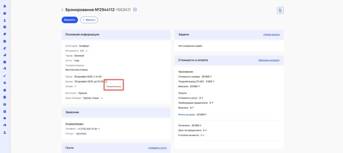Screen dimensions: 343x153
Task: Expand the phone number dropdown chevron
Action: pos(99,129)
